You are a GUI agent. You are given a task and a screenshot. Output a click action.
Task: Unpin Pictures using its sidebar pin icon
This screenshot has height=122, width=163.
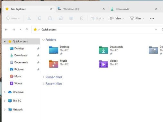(38, 69)
